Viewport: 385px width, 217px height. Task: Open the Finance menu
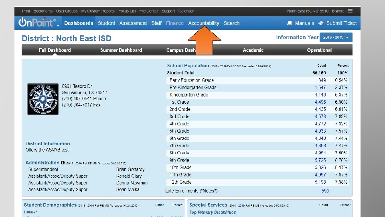(x=175, y=23)
